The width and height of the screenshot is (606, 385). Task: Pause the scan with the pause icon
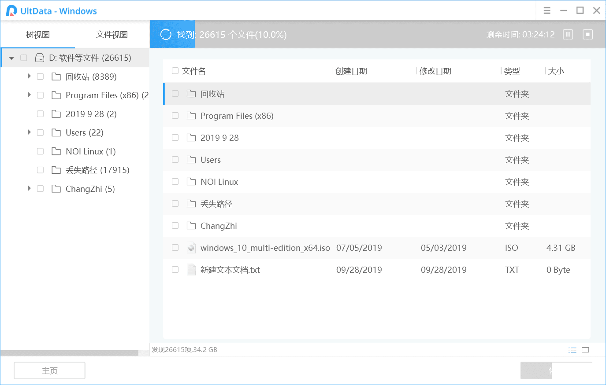568,34
